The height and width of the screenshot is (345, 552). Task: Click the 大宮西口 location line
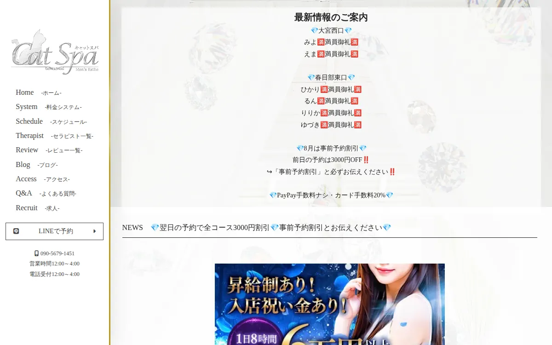(x=331, y=30)
